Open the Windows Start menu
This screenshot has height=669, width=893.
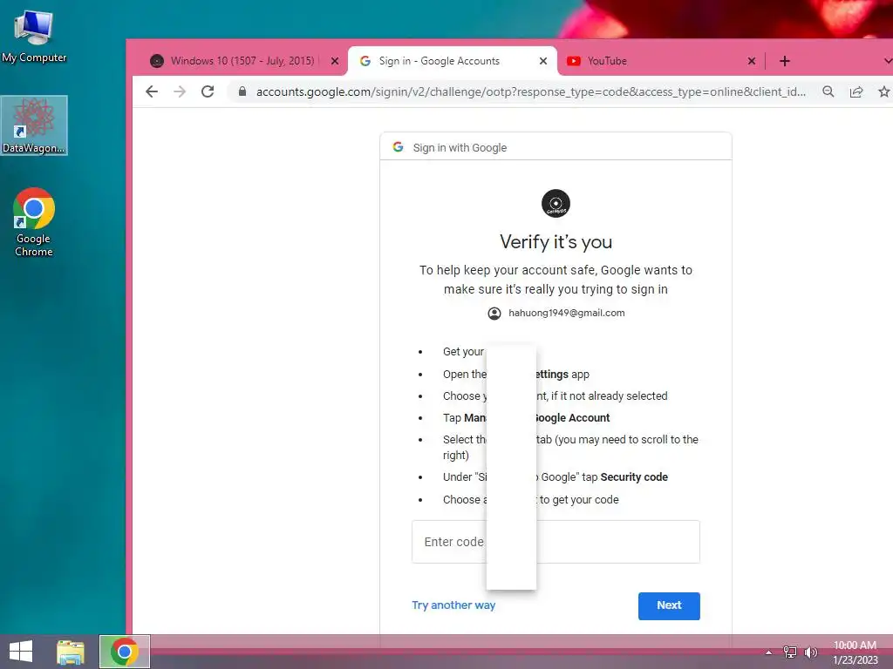coord(21,652)
